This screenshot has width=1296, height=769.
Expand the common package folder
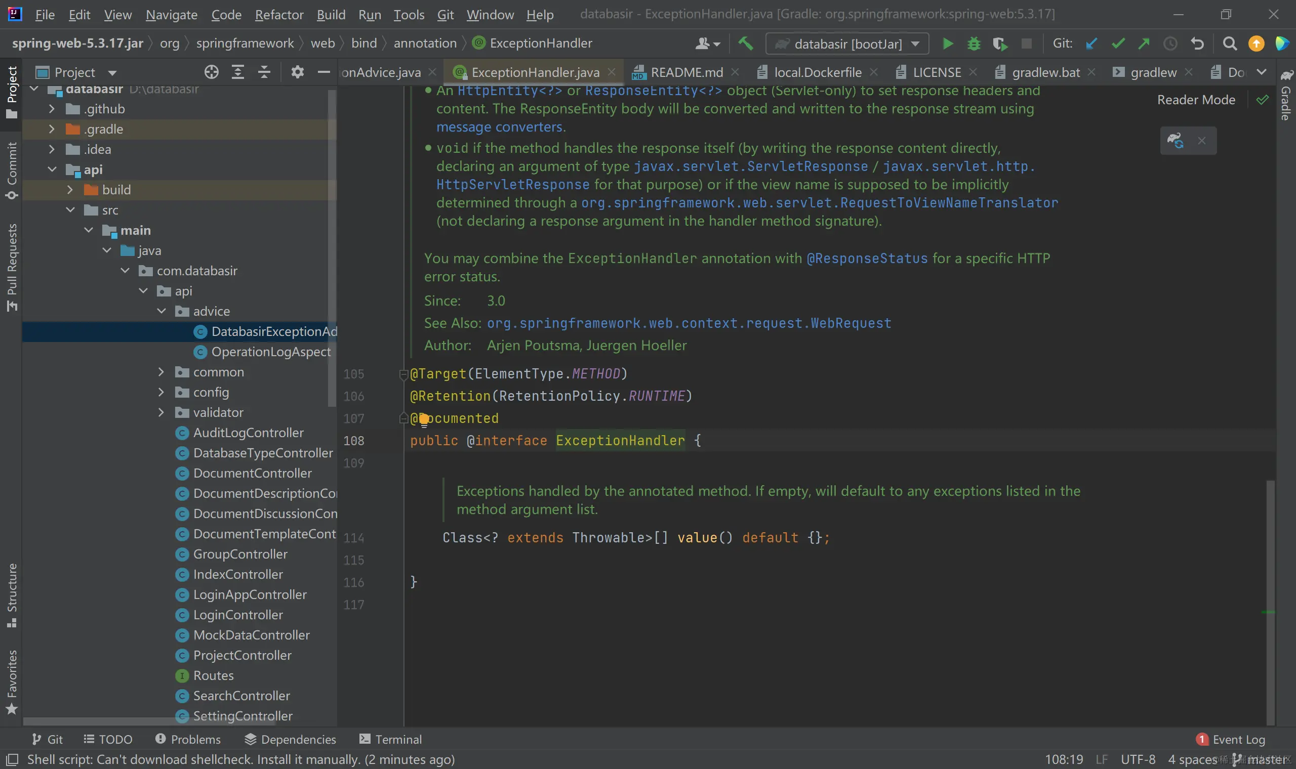pos(160,372)
